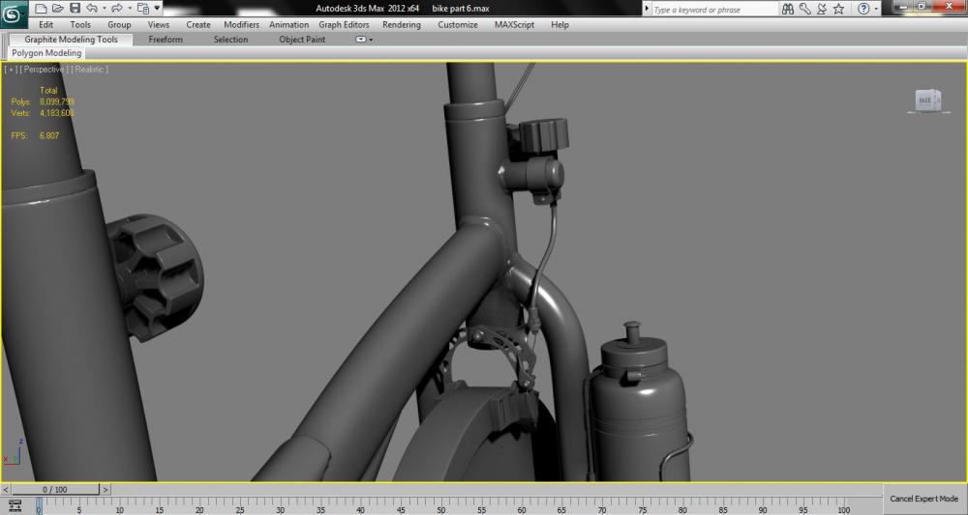Open the Modifiers menu
Viewport: 968px width, 515px height.
point(241,24)
